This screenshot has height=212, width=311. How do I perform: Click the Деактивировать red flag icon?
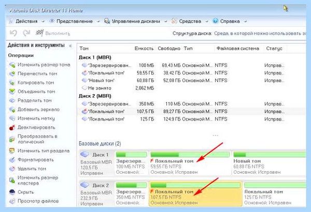click(x=12, y=128)
